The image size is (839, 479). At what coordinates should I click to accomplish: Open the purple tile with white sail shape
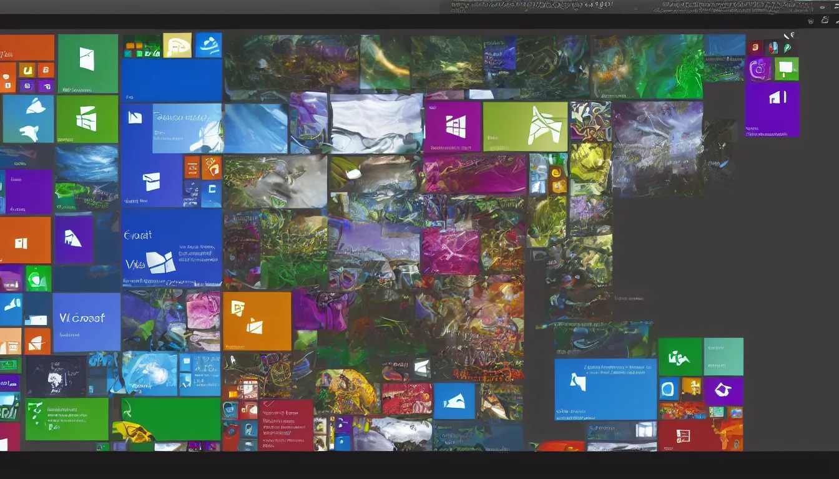point(74,239)
